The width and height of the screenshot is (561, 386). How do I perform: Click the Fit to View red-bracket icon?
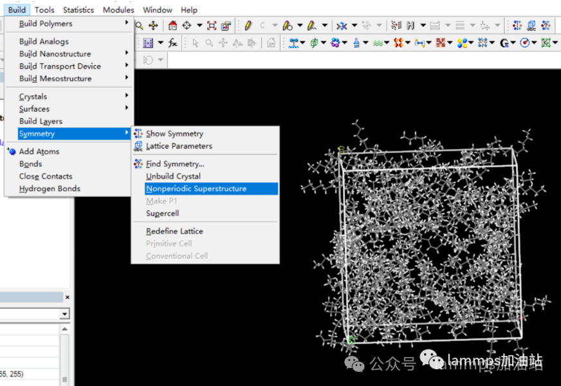pyautogui.click(x=212, y=25)
